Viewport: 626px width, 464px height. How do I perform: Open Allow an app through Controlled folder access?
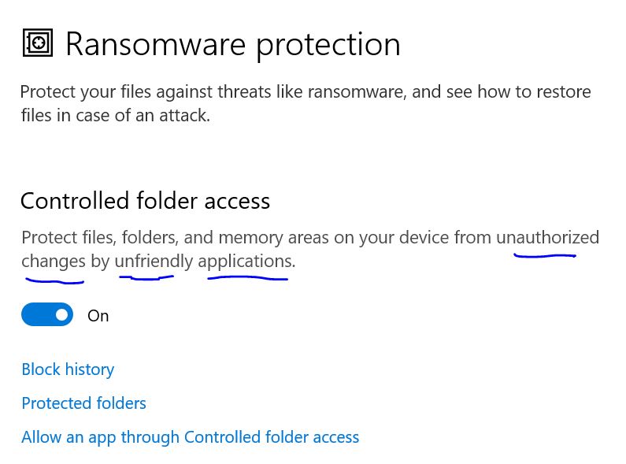point(191,437)
